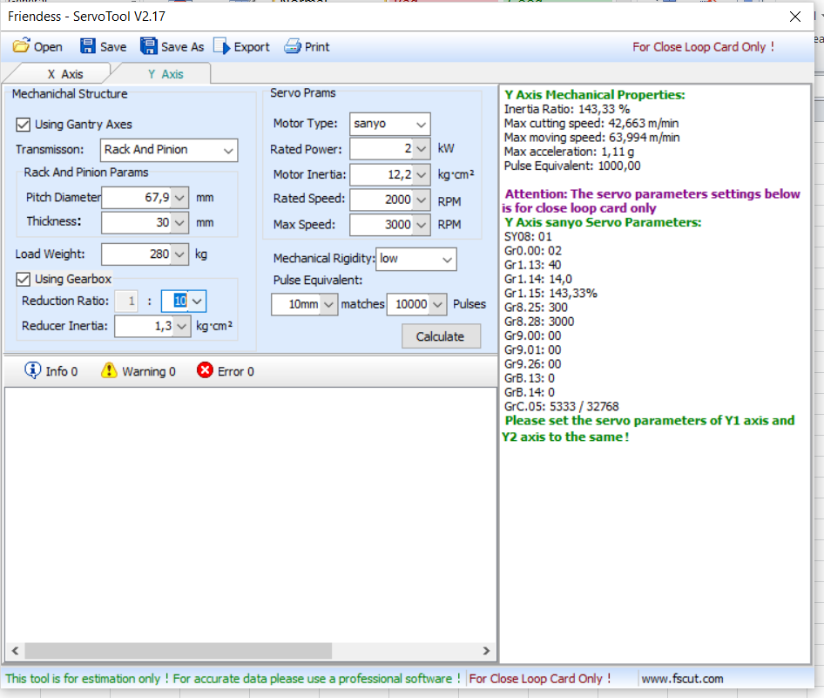Click the Save As disk icon
The width and height of the screenshot is (824, 698).
[x=149, y=46]
